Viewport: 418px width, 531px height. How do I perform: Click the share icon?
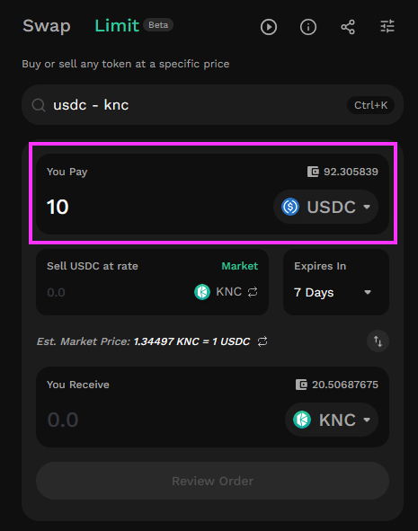[x=348, y=27]
